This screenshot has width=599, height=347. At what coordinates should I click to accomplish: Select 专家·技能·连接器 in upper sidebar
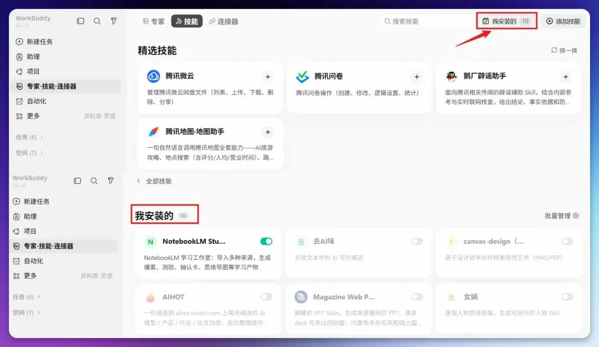coord(65,87)
